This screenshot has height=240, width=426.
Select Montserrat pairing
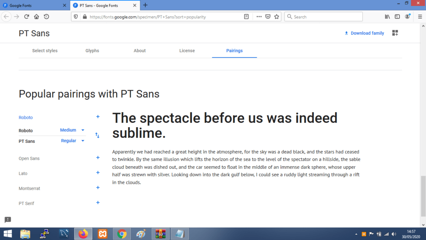tap(30, 188)
